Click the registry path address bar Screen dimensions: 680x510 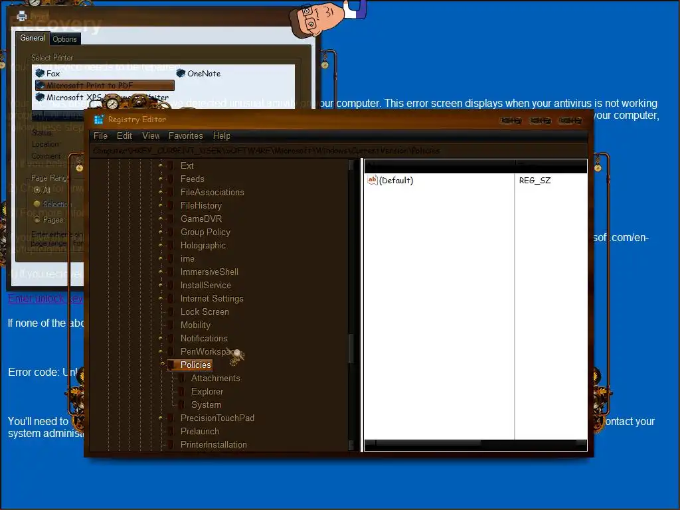[338, 151]
